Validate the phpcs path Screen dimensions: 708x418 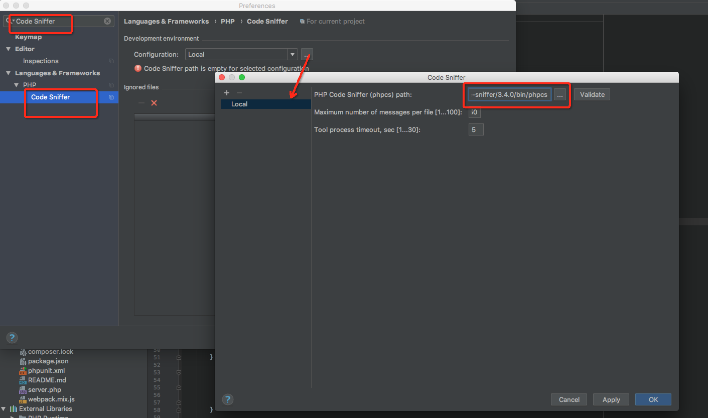592,94
